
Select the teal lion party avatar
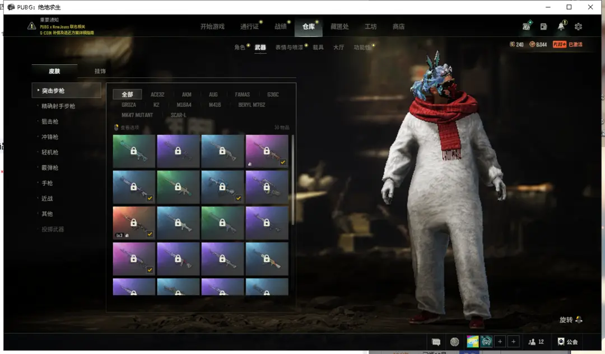click(486, 342)
